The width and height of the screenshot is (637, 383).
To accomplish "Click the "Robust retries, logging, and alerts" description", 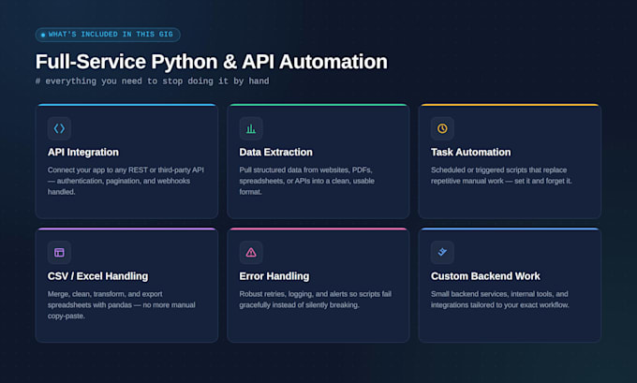I will click(316, 300).
